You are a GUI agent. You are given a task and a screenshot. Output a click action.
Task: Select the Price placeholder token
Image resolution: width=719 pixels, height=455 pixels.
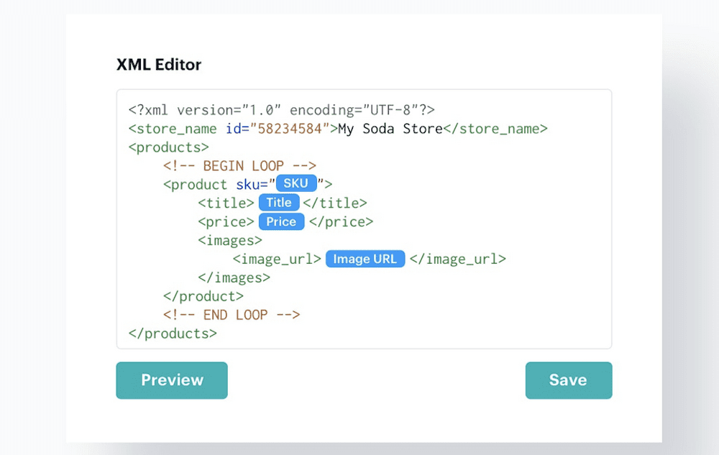coord(281,221)
